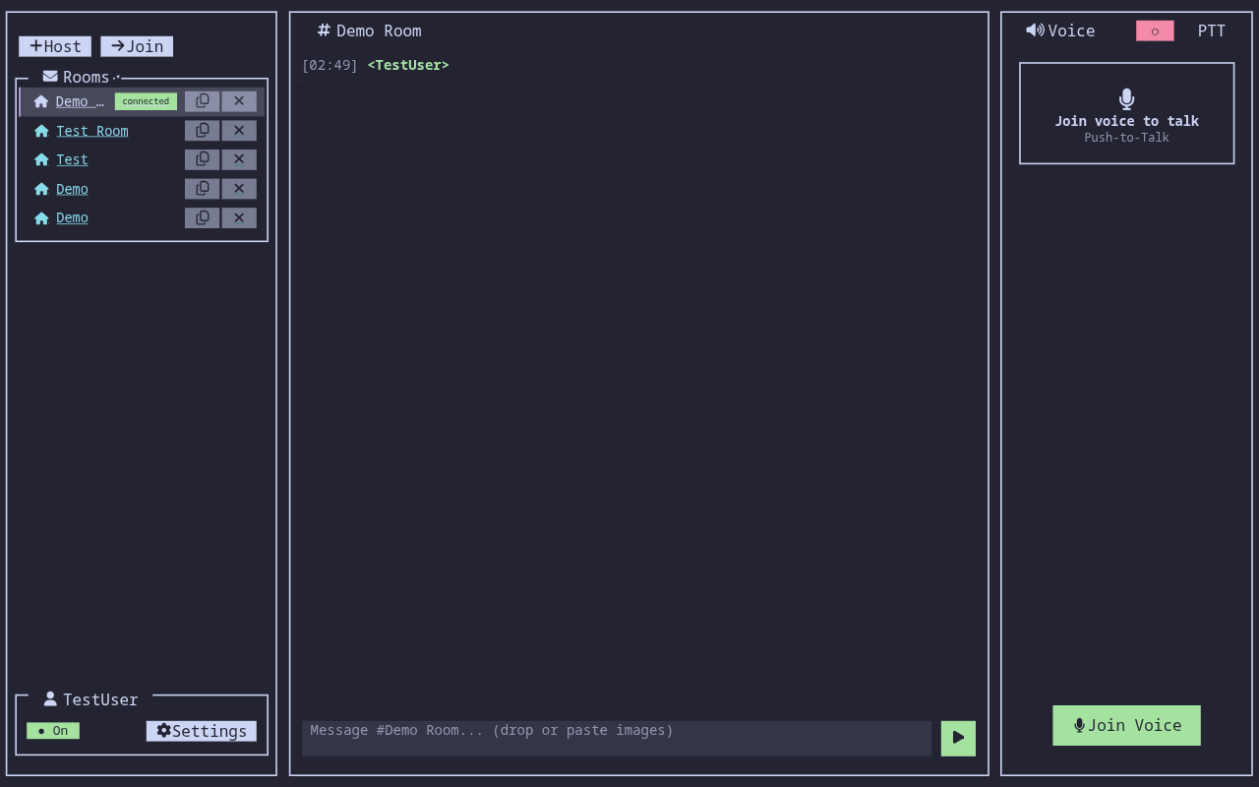Viewport: 1259px width, 787px height.
Task: Click the green connected status badge
Action: 146,101
